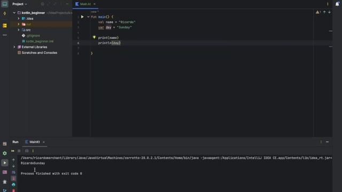Minimize the Run tool window
This screenshot has height=192, width=342.
pos(327,142)
